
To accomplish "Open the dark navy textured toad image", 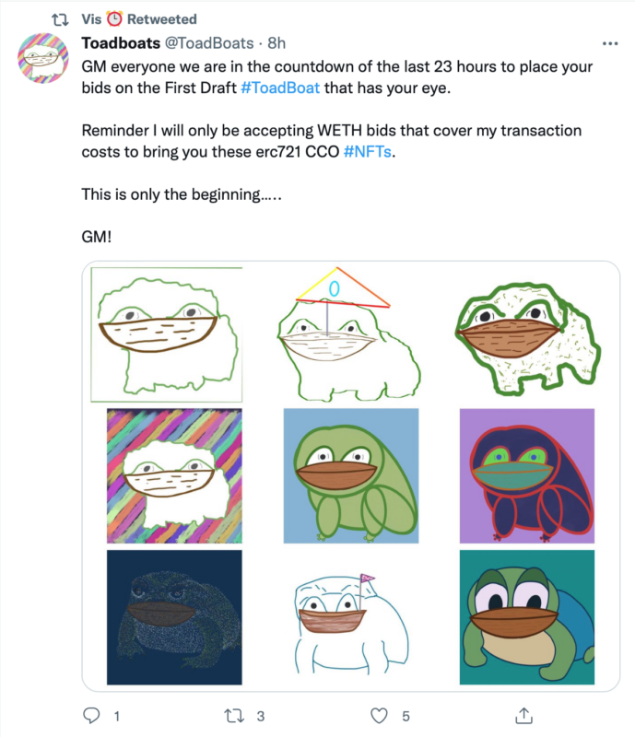I will pyautogui.click(x=174, y=617).
